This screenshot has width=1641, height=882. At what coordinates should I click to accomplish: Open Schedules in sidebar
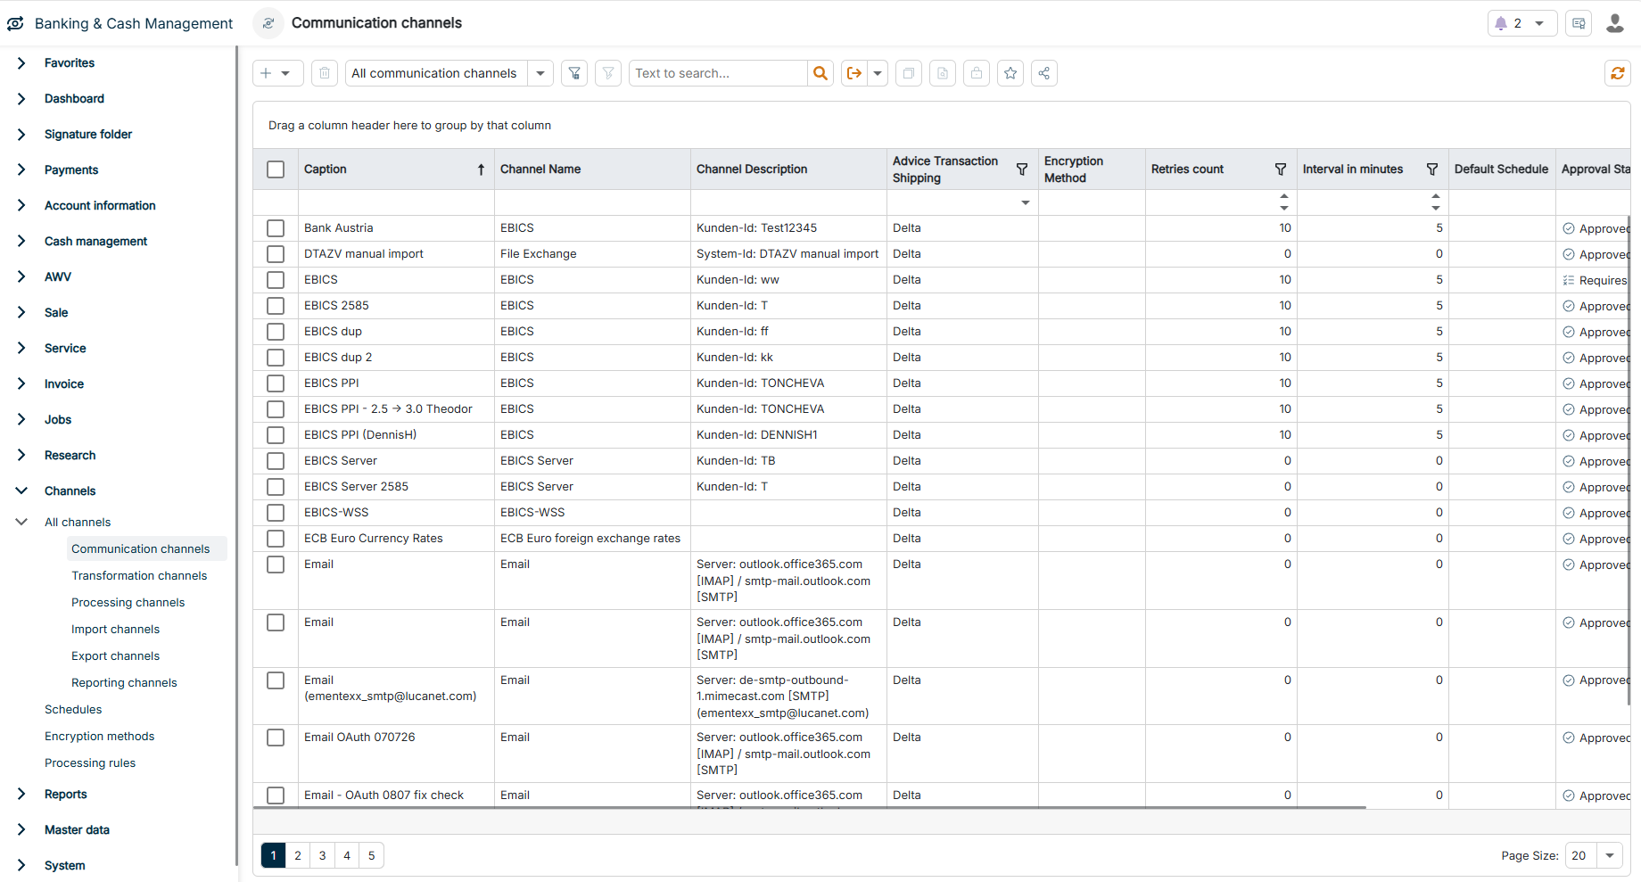tap(73, 709)
